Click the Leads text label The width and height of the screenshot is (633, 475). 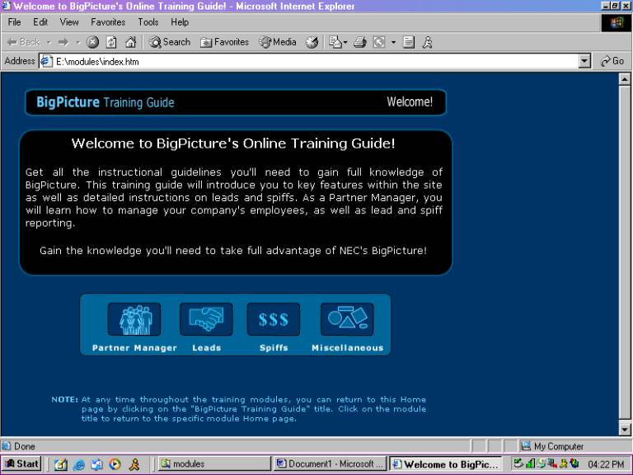point(207,348)
